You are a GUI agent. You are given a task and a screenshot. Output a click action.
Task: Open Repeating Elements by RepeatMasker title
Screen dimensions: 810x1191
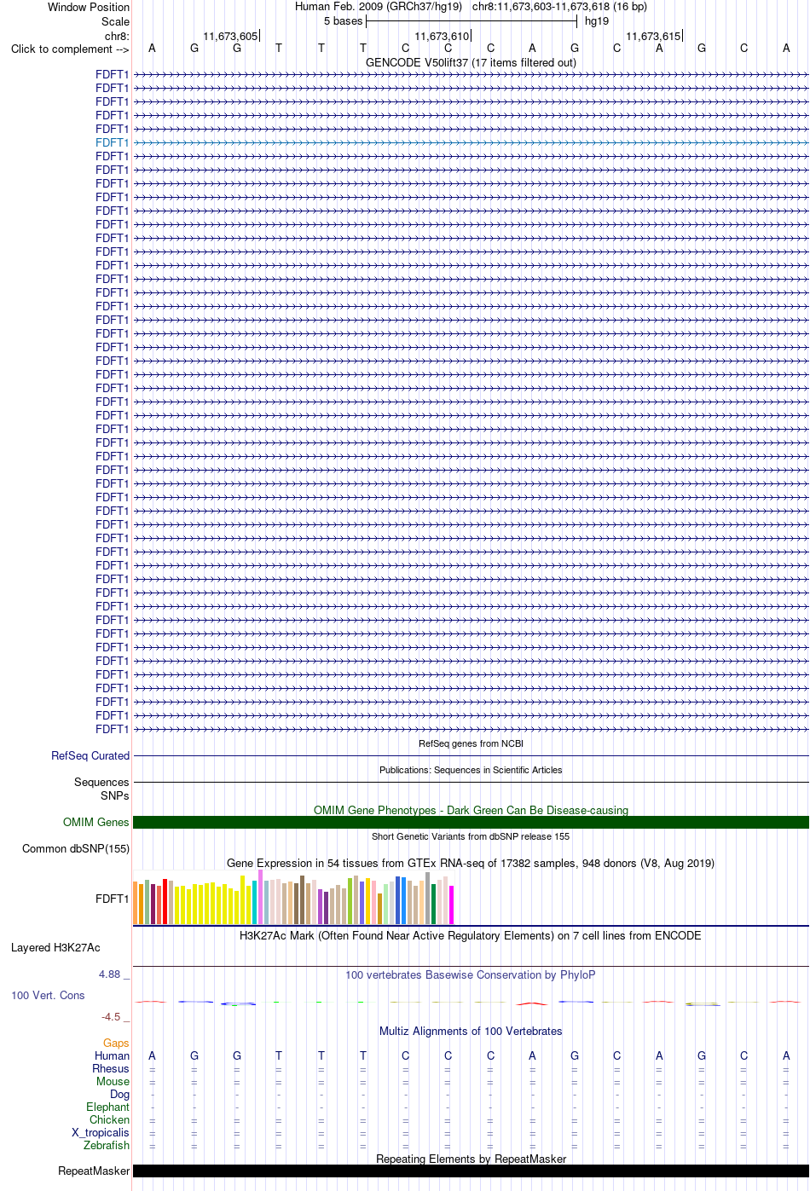[x=471, y=1159]
